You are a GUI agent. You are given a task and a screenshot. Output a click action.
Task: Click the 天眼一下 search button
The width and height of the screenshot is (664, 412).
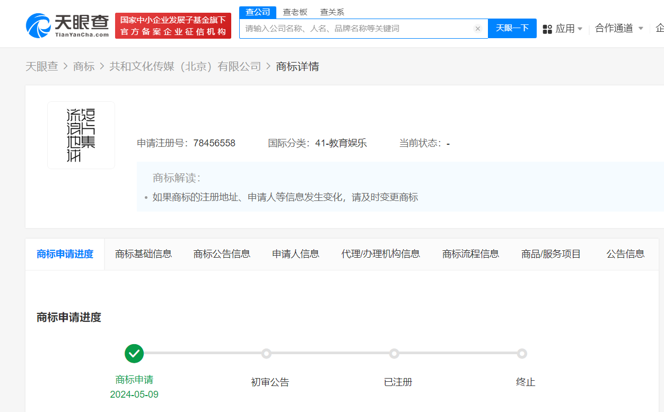pyautogui.click(x=512, y=29)
